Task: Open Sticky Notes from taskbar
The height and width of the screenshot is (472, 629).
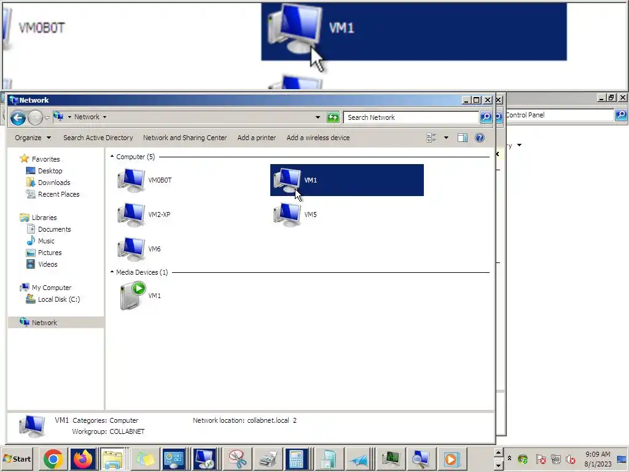Action: pyautogui.click(x=145, y=458)
